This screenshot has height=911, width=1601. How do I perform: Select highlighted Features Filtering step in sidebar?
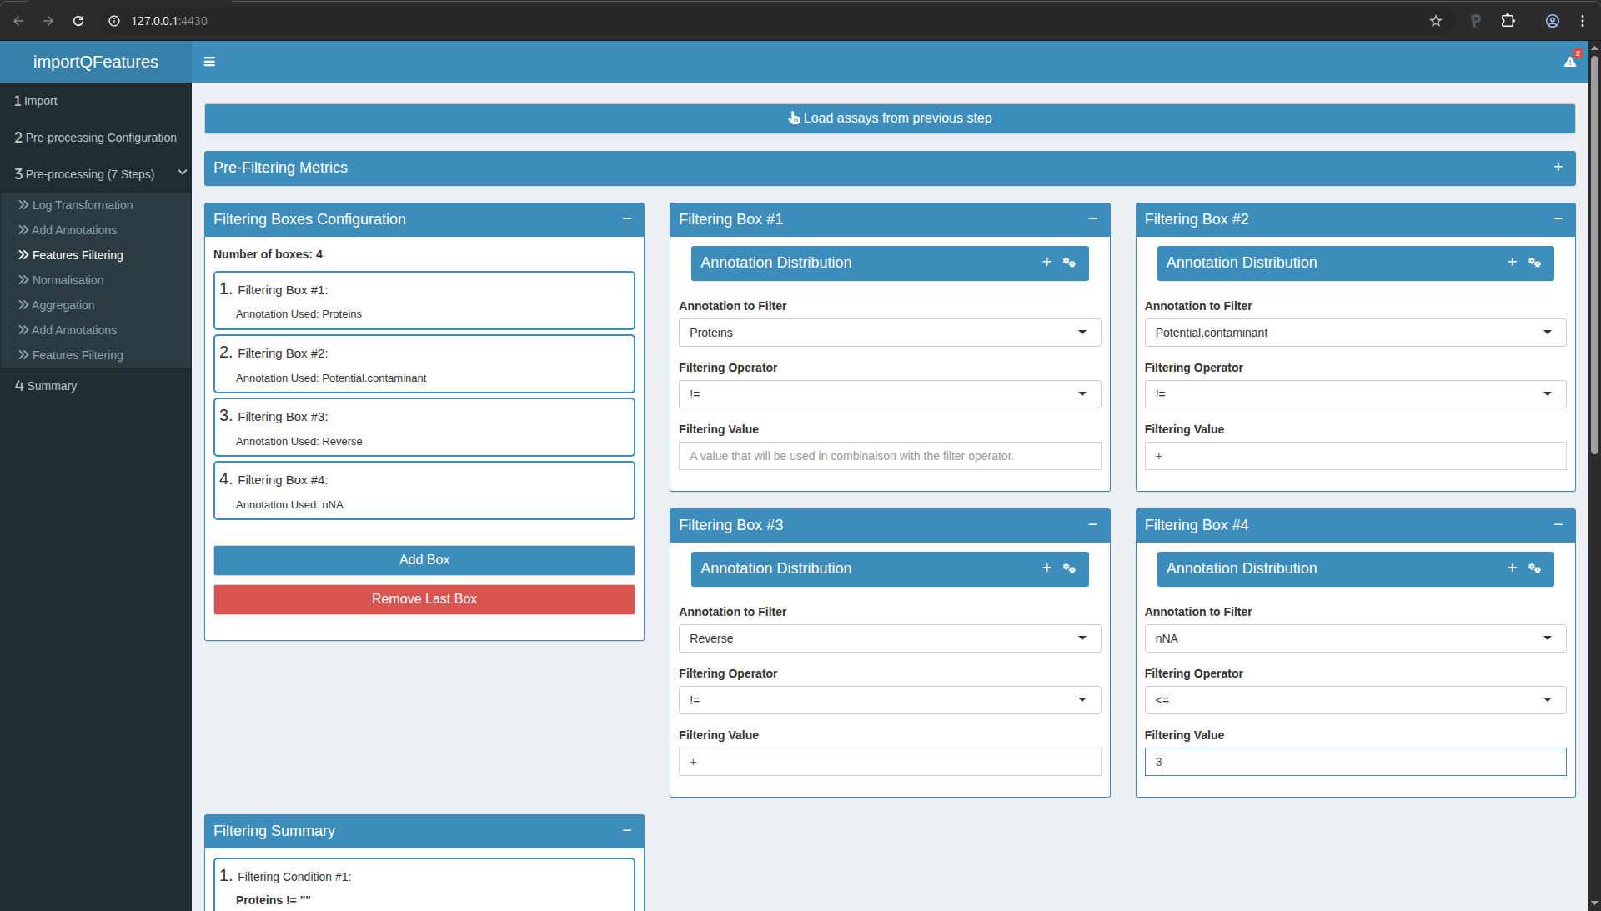pos(96,255)
